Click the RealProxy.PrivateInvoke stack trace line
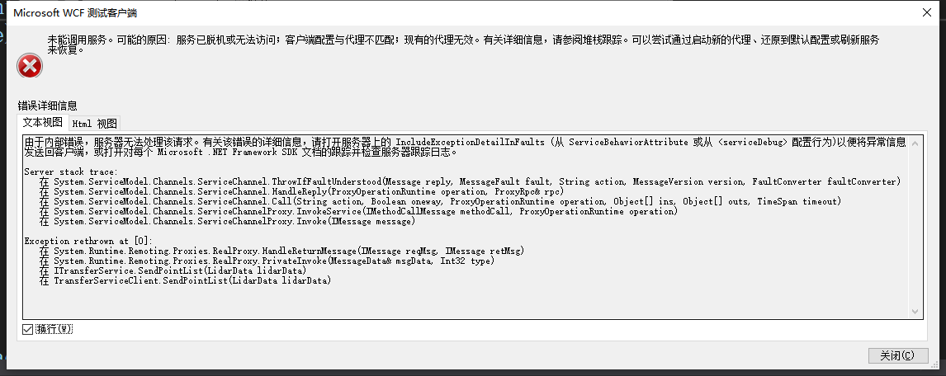This screenshot has height=376, width=946. pos(267,261)
